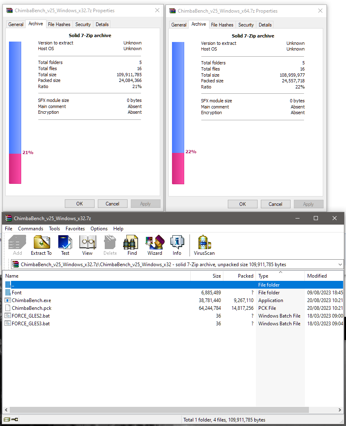
Task: Click the Delete toolbar icon
Action: 110,245
